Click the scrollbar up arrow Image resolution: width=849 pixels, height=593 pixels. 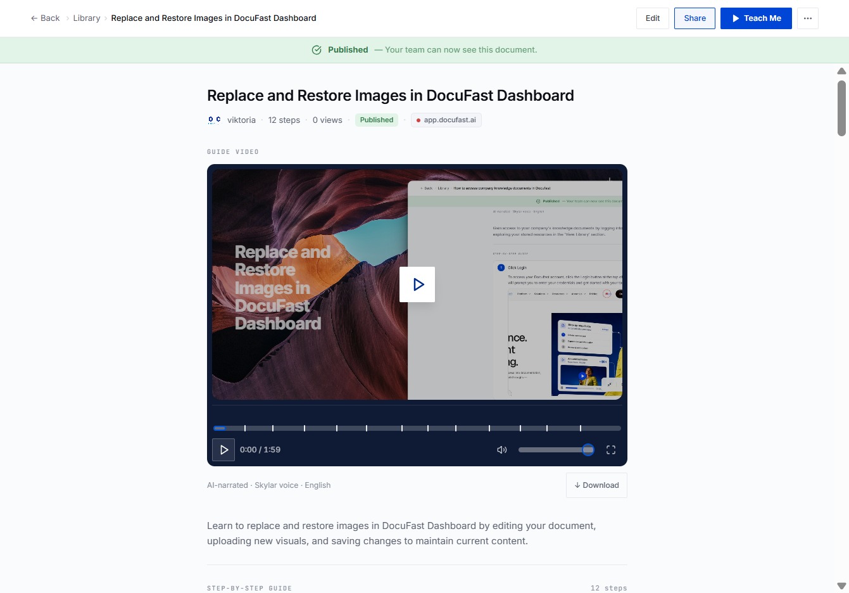841,72
